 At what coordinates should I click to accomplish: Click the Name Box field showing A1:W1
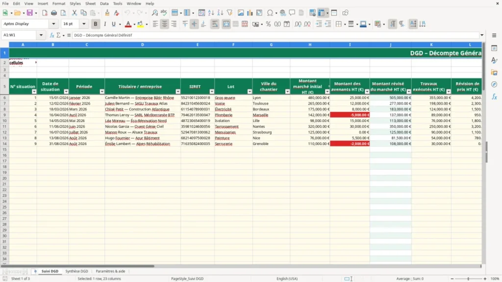point(19,35)
